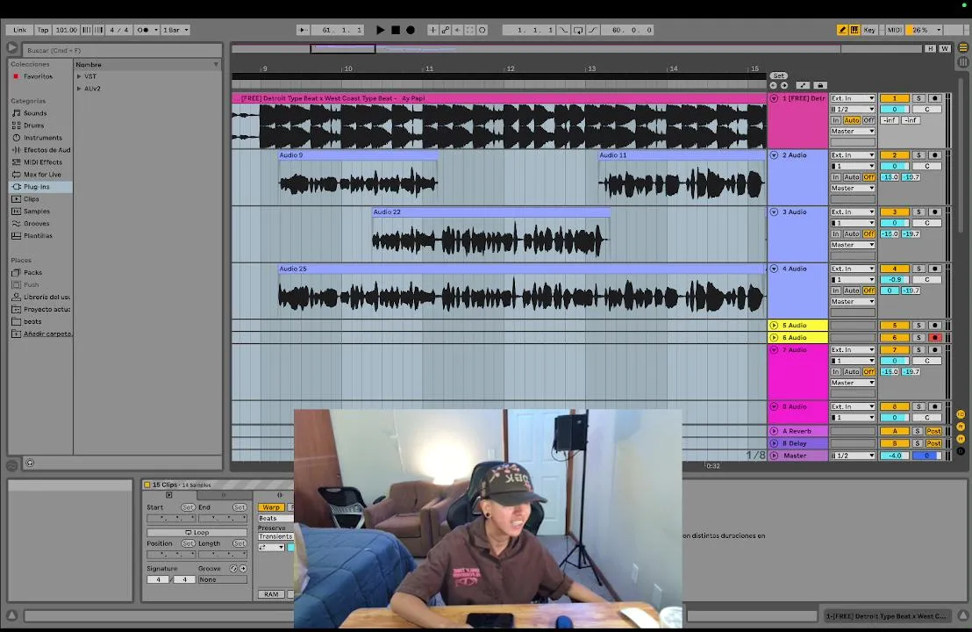This screenshot has width=972, height=632.
Task: Adjust track 4 volume field -0.9
Action: point(894,280)
